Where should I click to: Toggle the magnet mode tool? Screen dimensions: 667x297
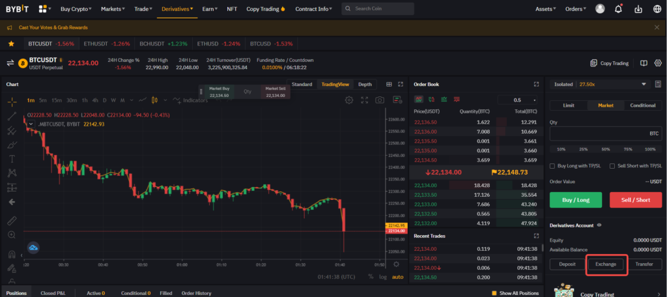(12, 255)
